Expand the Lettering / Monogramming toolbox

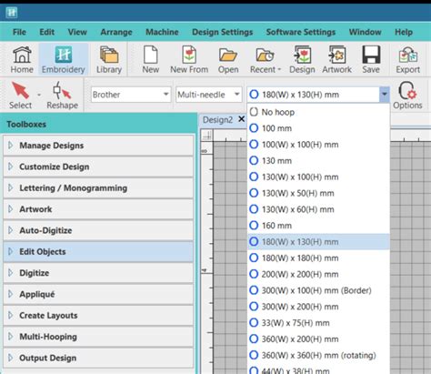point(98,188)
